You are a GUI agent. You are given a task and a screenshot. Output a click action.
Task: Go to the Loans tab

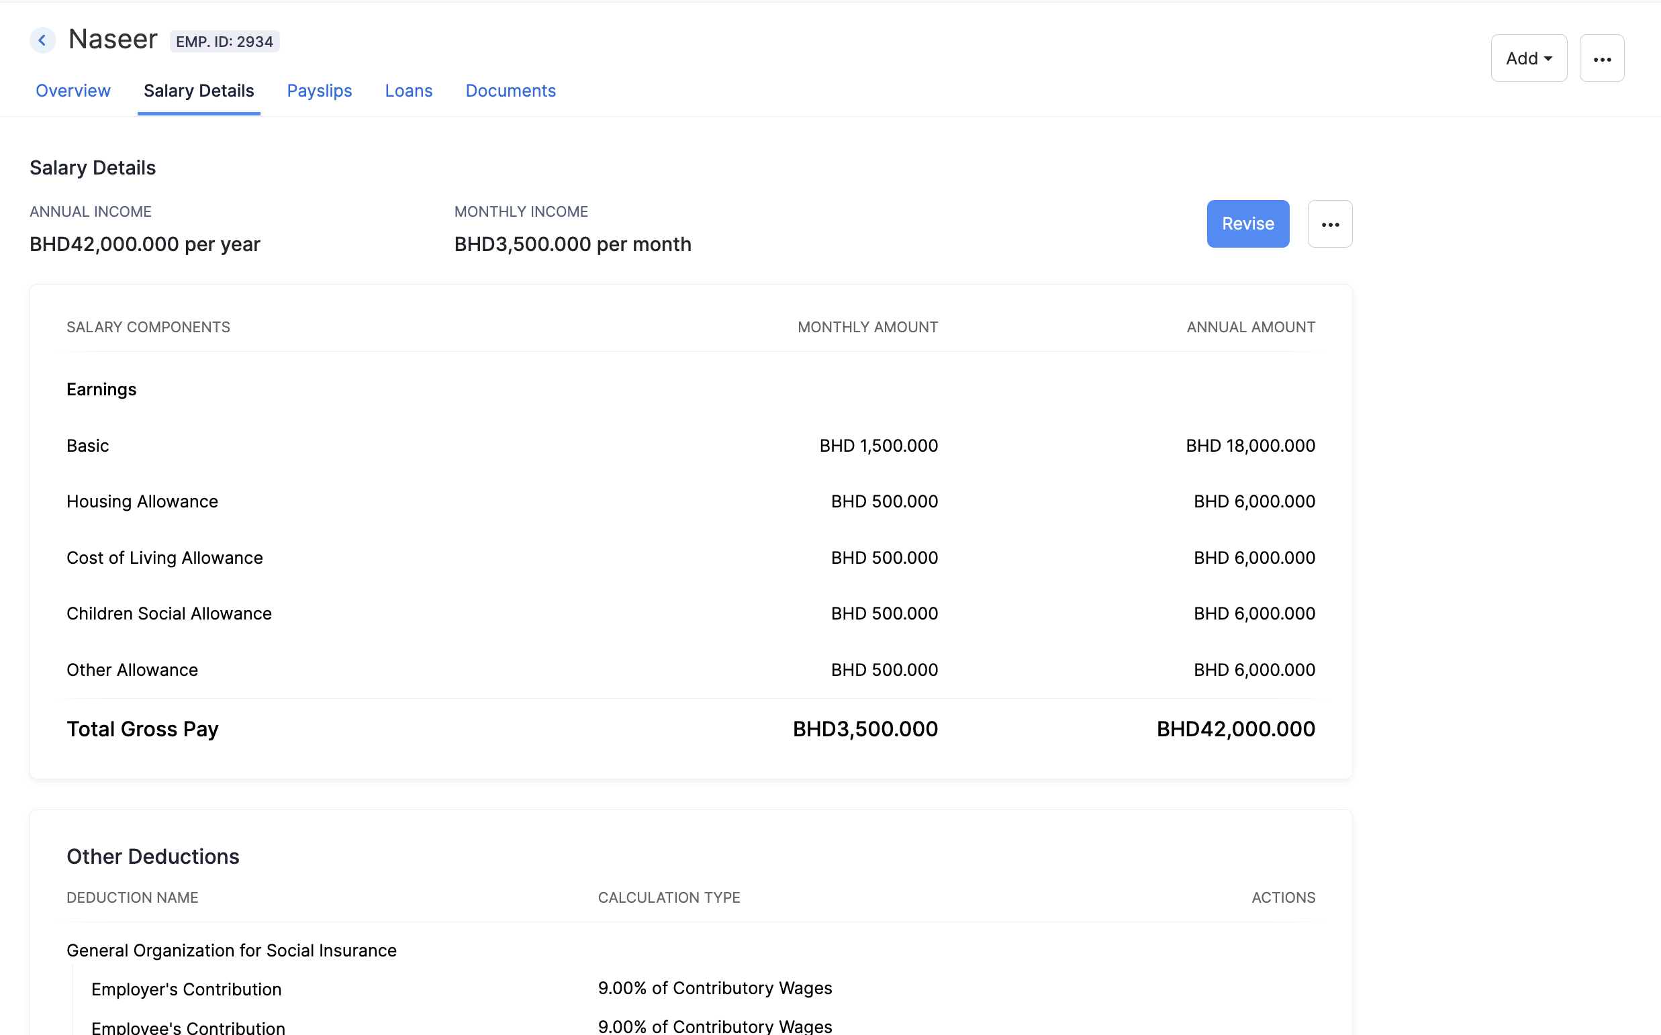[408, 91]
